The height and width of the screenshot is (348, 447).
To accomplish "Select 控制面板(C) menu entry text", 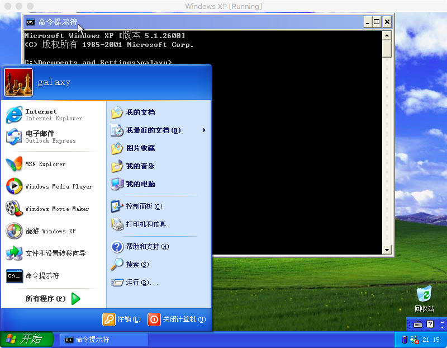I will coord(144,206).
